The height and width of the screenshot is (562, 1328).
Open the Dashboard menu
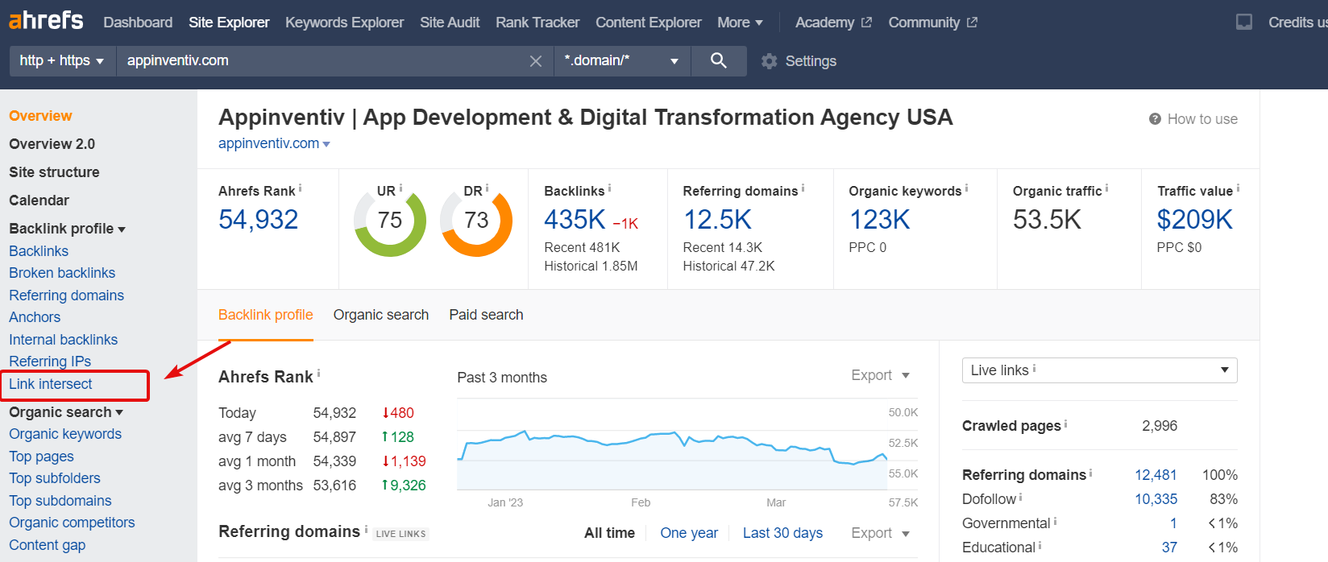tap(138, 23)
